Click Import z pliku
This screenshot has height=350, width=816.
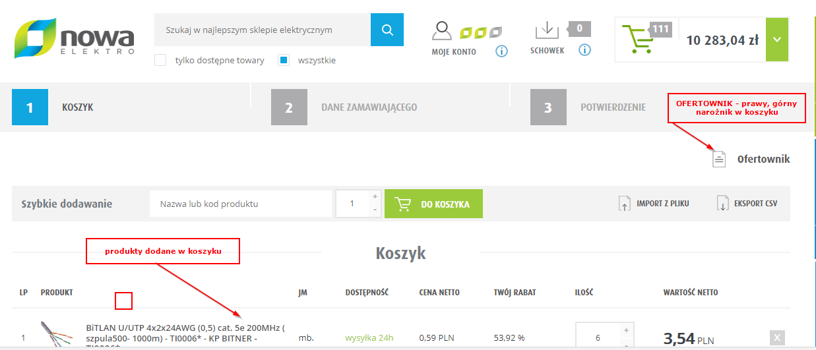654,203
